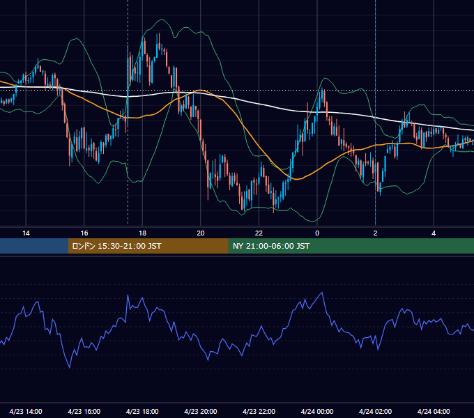Click the 4/23 20:00 date label
The height and width of the screenshot is (418, 474).
pos(201,411)
